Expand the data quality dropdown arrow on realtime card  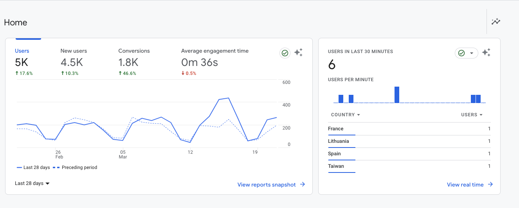click(x=472, y=53)
